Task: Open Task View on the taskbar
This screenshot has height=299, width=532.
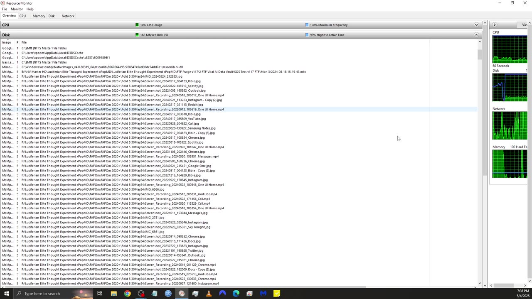Action: [100, 294]
